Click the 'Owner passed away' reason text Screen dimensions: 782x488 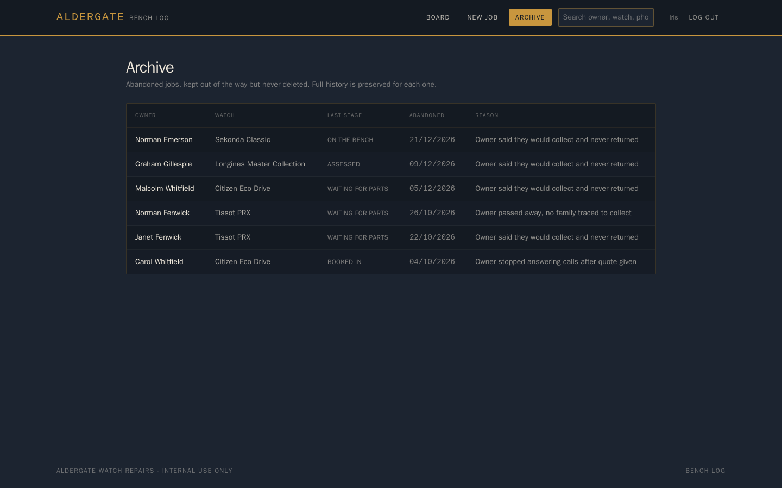coord(553,213)
